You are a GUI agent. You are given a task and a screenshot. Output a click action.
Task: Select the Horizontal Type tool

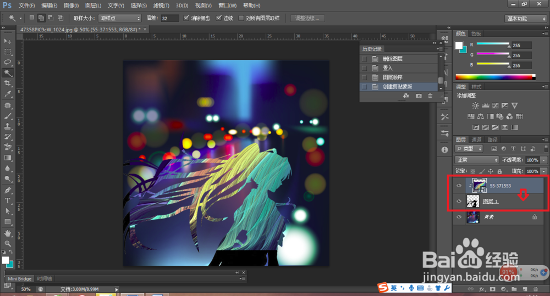click(7, 200)
